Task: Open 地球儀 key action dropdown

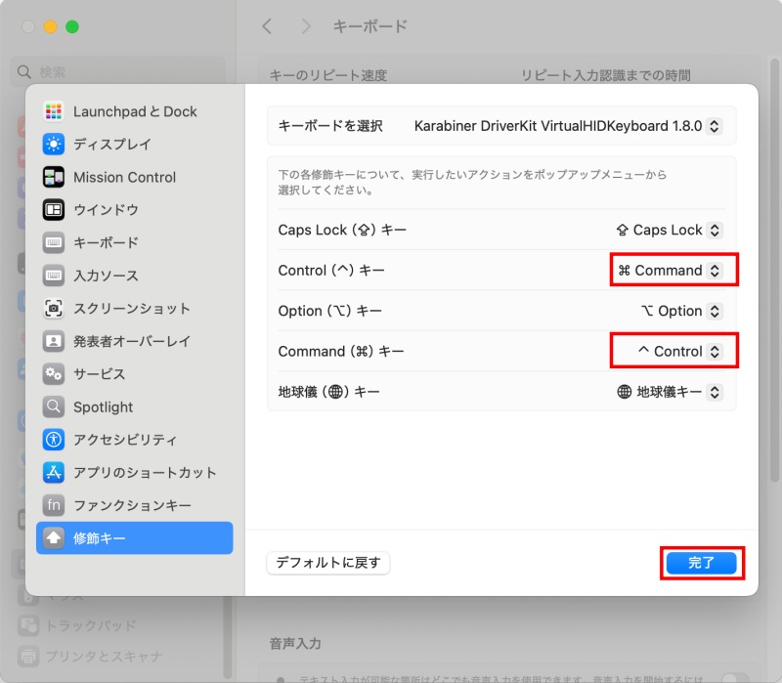Action: (670, 392)
